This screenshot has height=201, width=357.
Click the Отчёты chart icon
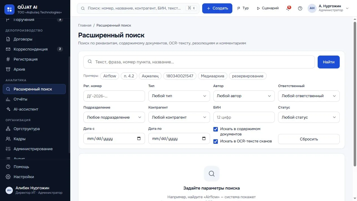tap(8, 99)
